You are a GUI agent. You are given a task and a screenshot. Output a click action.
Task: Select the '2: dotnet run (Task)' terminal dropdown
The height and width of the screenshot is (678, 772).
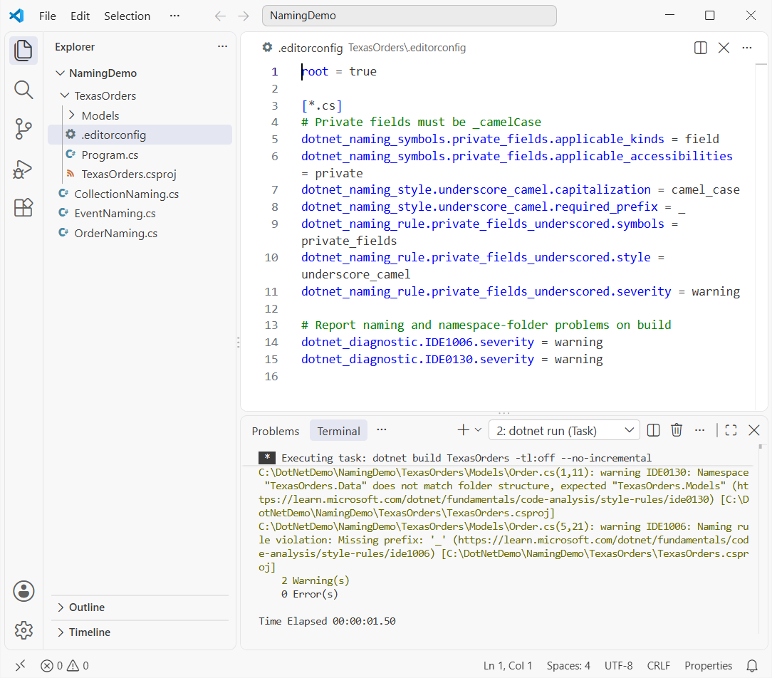tap(564, 431)
